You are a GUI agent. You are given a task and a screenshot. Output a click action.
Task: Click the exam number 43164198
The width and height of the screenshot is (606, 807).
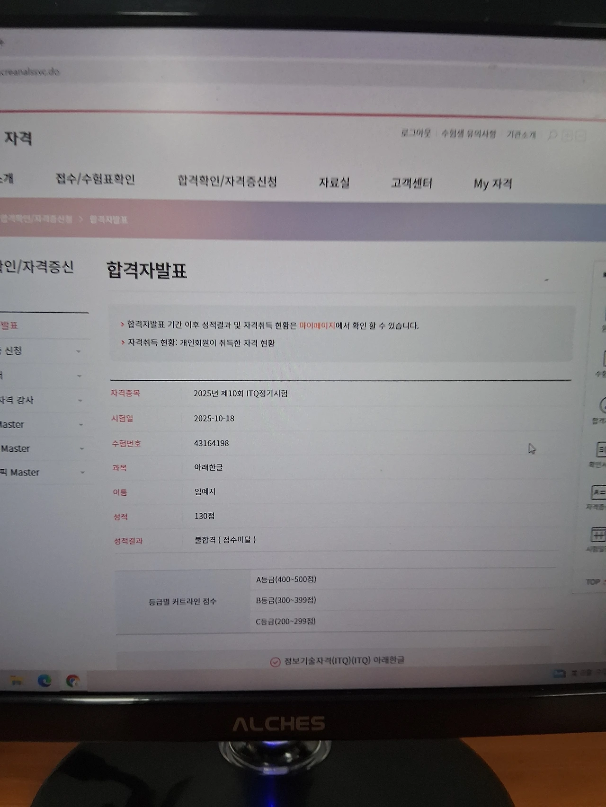(211, 444)
